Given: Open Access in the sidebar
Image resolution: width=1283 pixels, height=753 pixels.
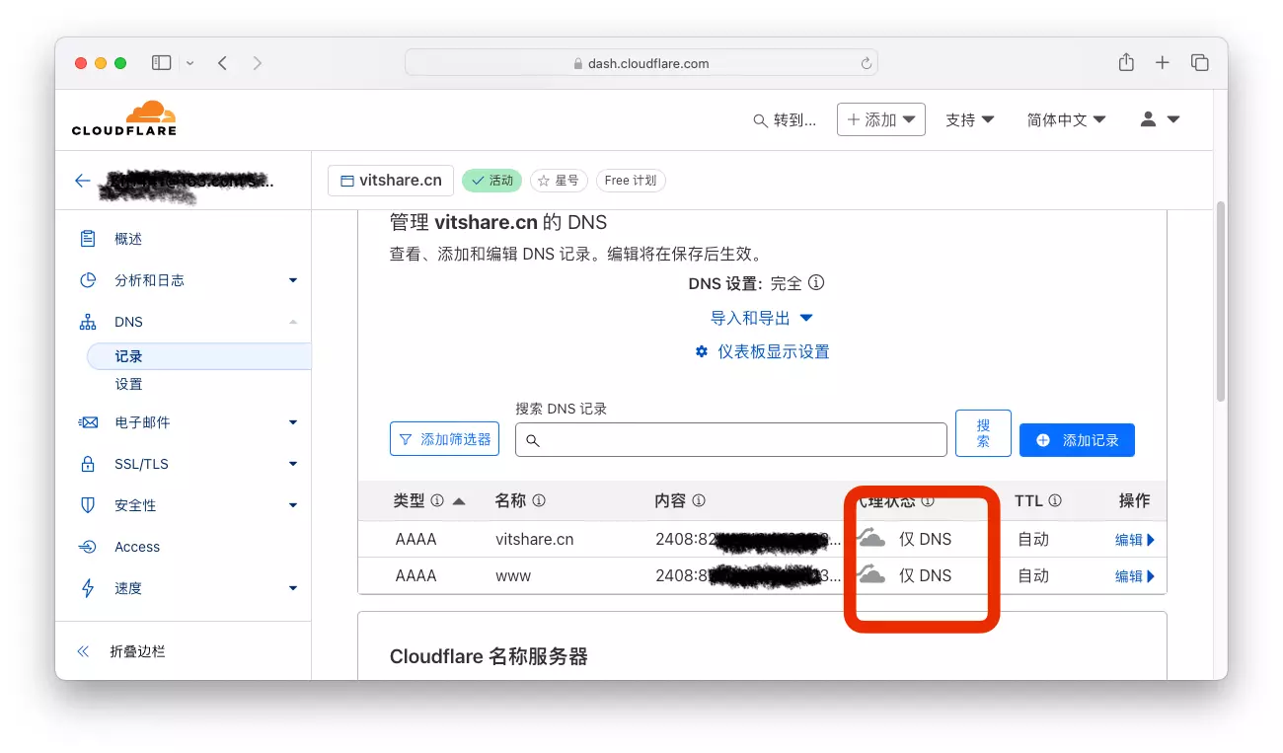Looking at the screenshot, I should coord(137,547).
